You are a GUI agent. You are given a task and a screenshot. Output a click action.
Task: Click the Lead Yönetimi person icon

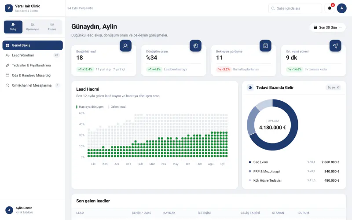[7, 55]
